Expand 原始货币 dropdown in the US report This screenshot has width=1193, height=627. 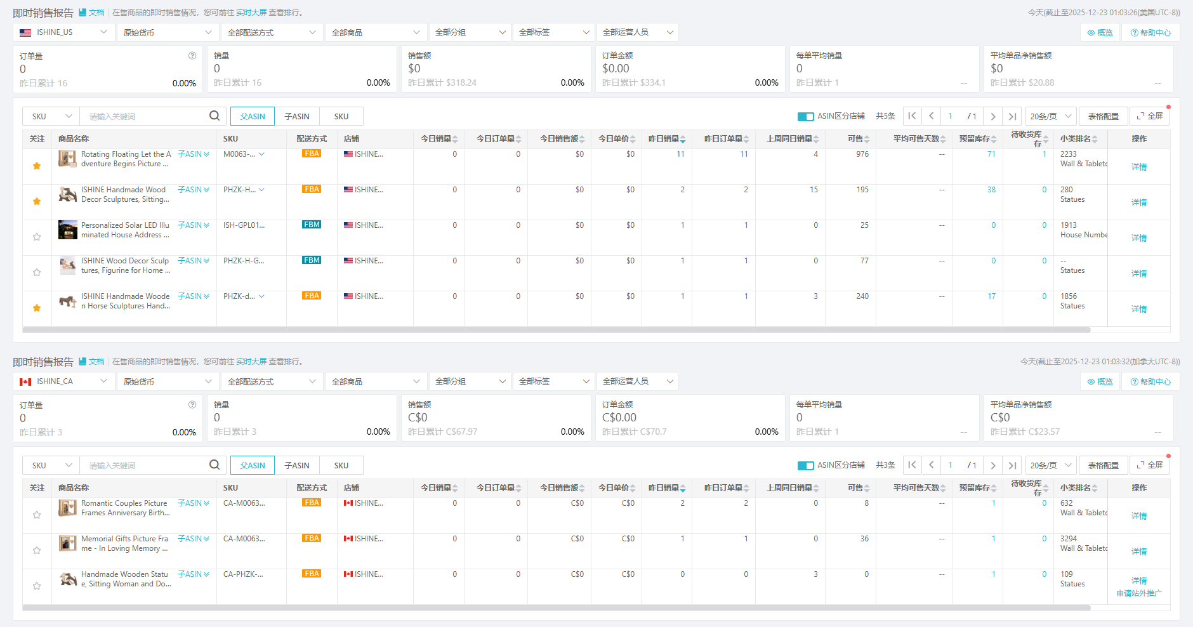[x=168, y=32]
